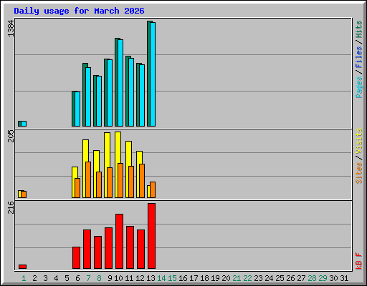The height and width of the screenshot is (286, 367).
Task: Click the red KB bar for day 13
Action: (151, 236)
